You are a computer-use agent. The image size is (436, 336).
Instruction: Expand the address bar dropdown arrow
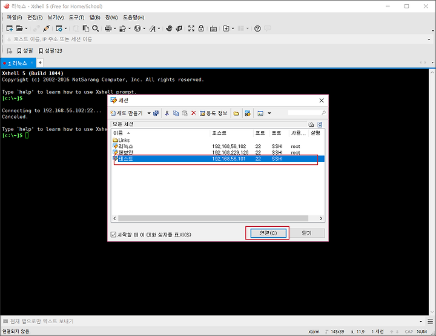pos(429,39)
